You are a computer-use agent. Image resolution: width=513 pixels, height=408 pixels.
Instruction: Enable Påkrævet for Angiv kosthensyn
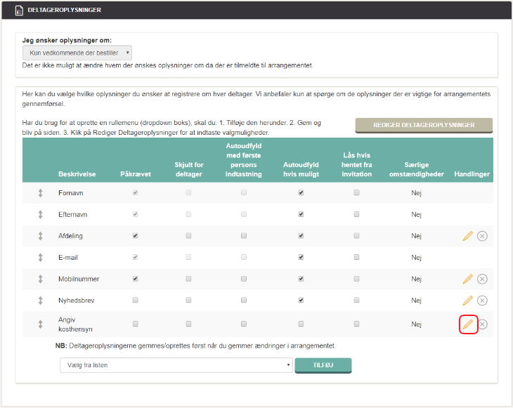(x=135, y=324)
